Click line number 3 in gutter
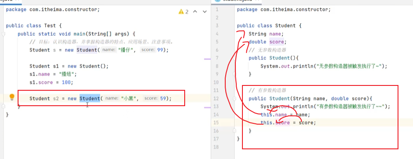 217,26
